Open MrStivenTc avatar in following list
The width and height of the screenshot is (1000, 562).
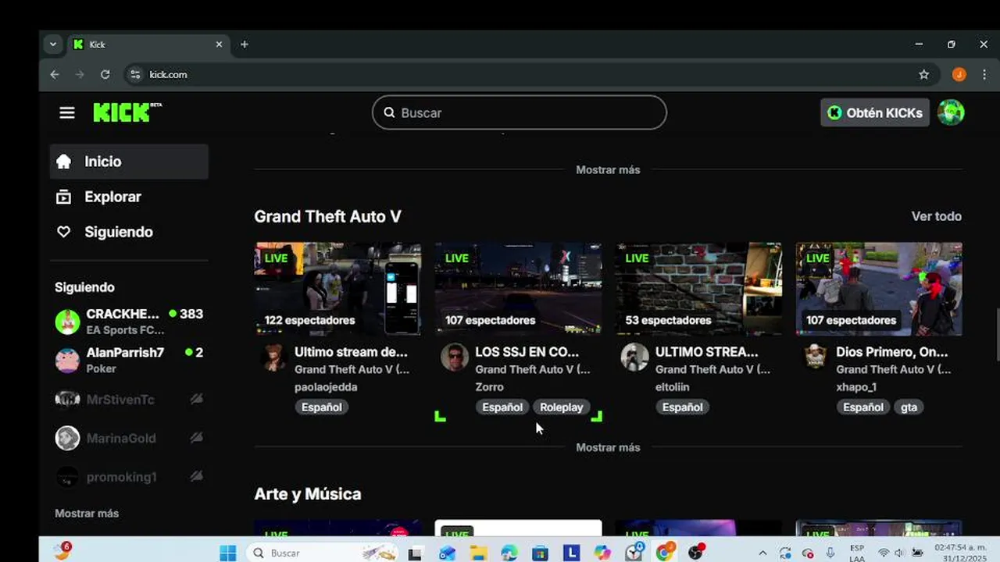67,399
